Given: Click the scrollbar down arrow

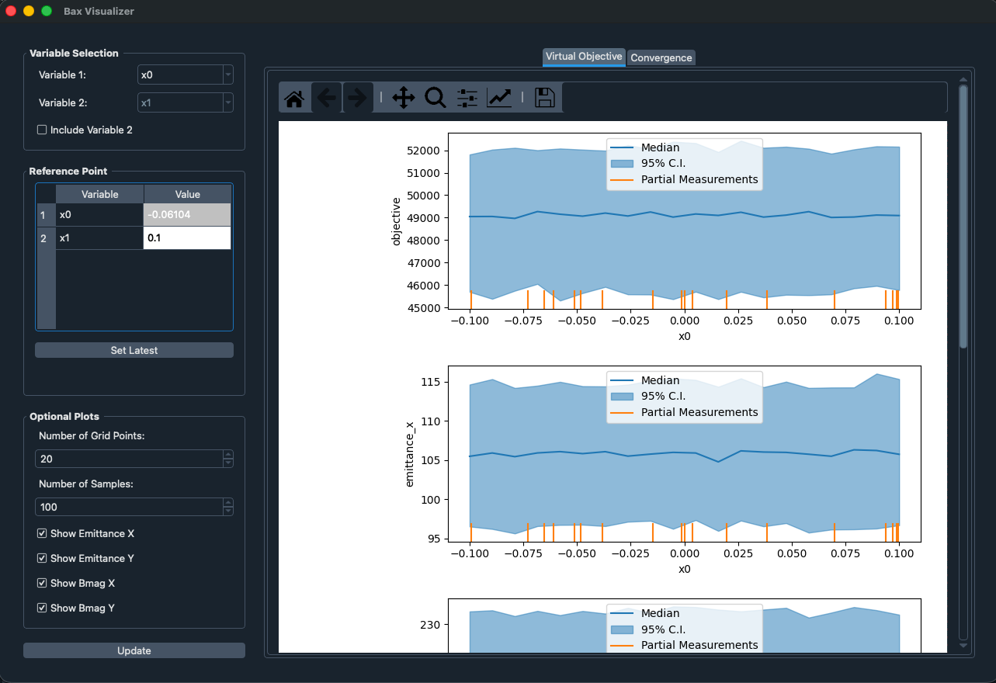Looking at the screenshot, I should click(x=963, y=646).
